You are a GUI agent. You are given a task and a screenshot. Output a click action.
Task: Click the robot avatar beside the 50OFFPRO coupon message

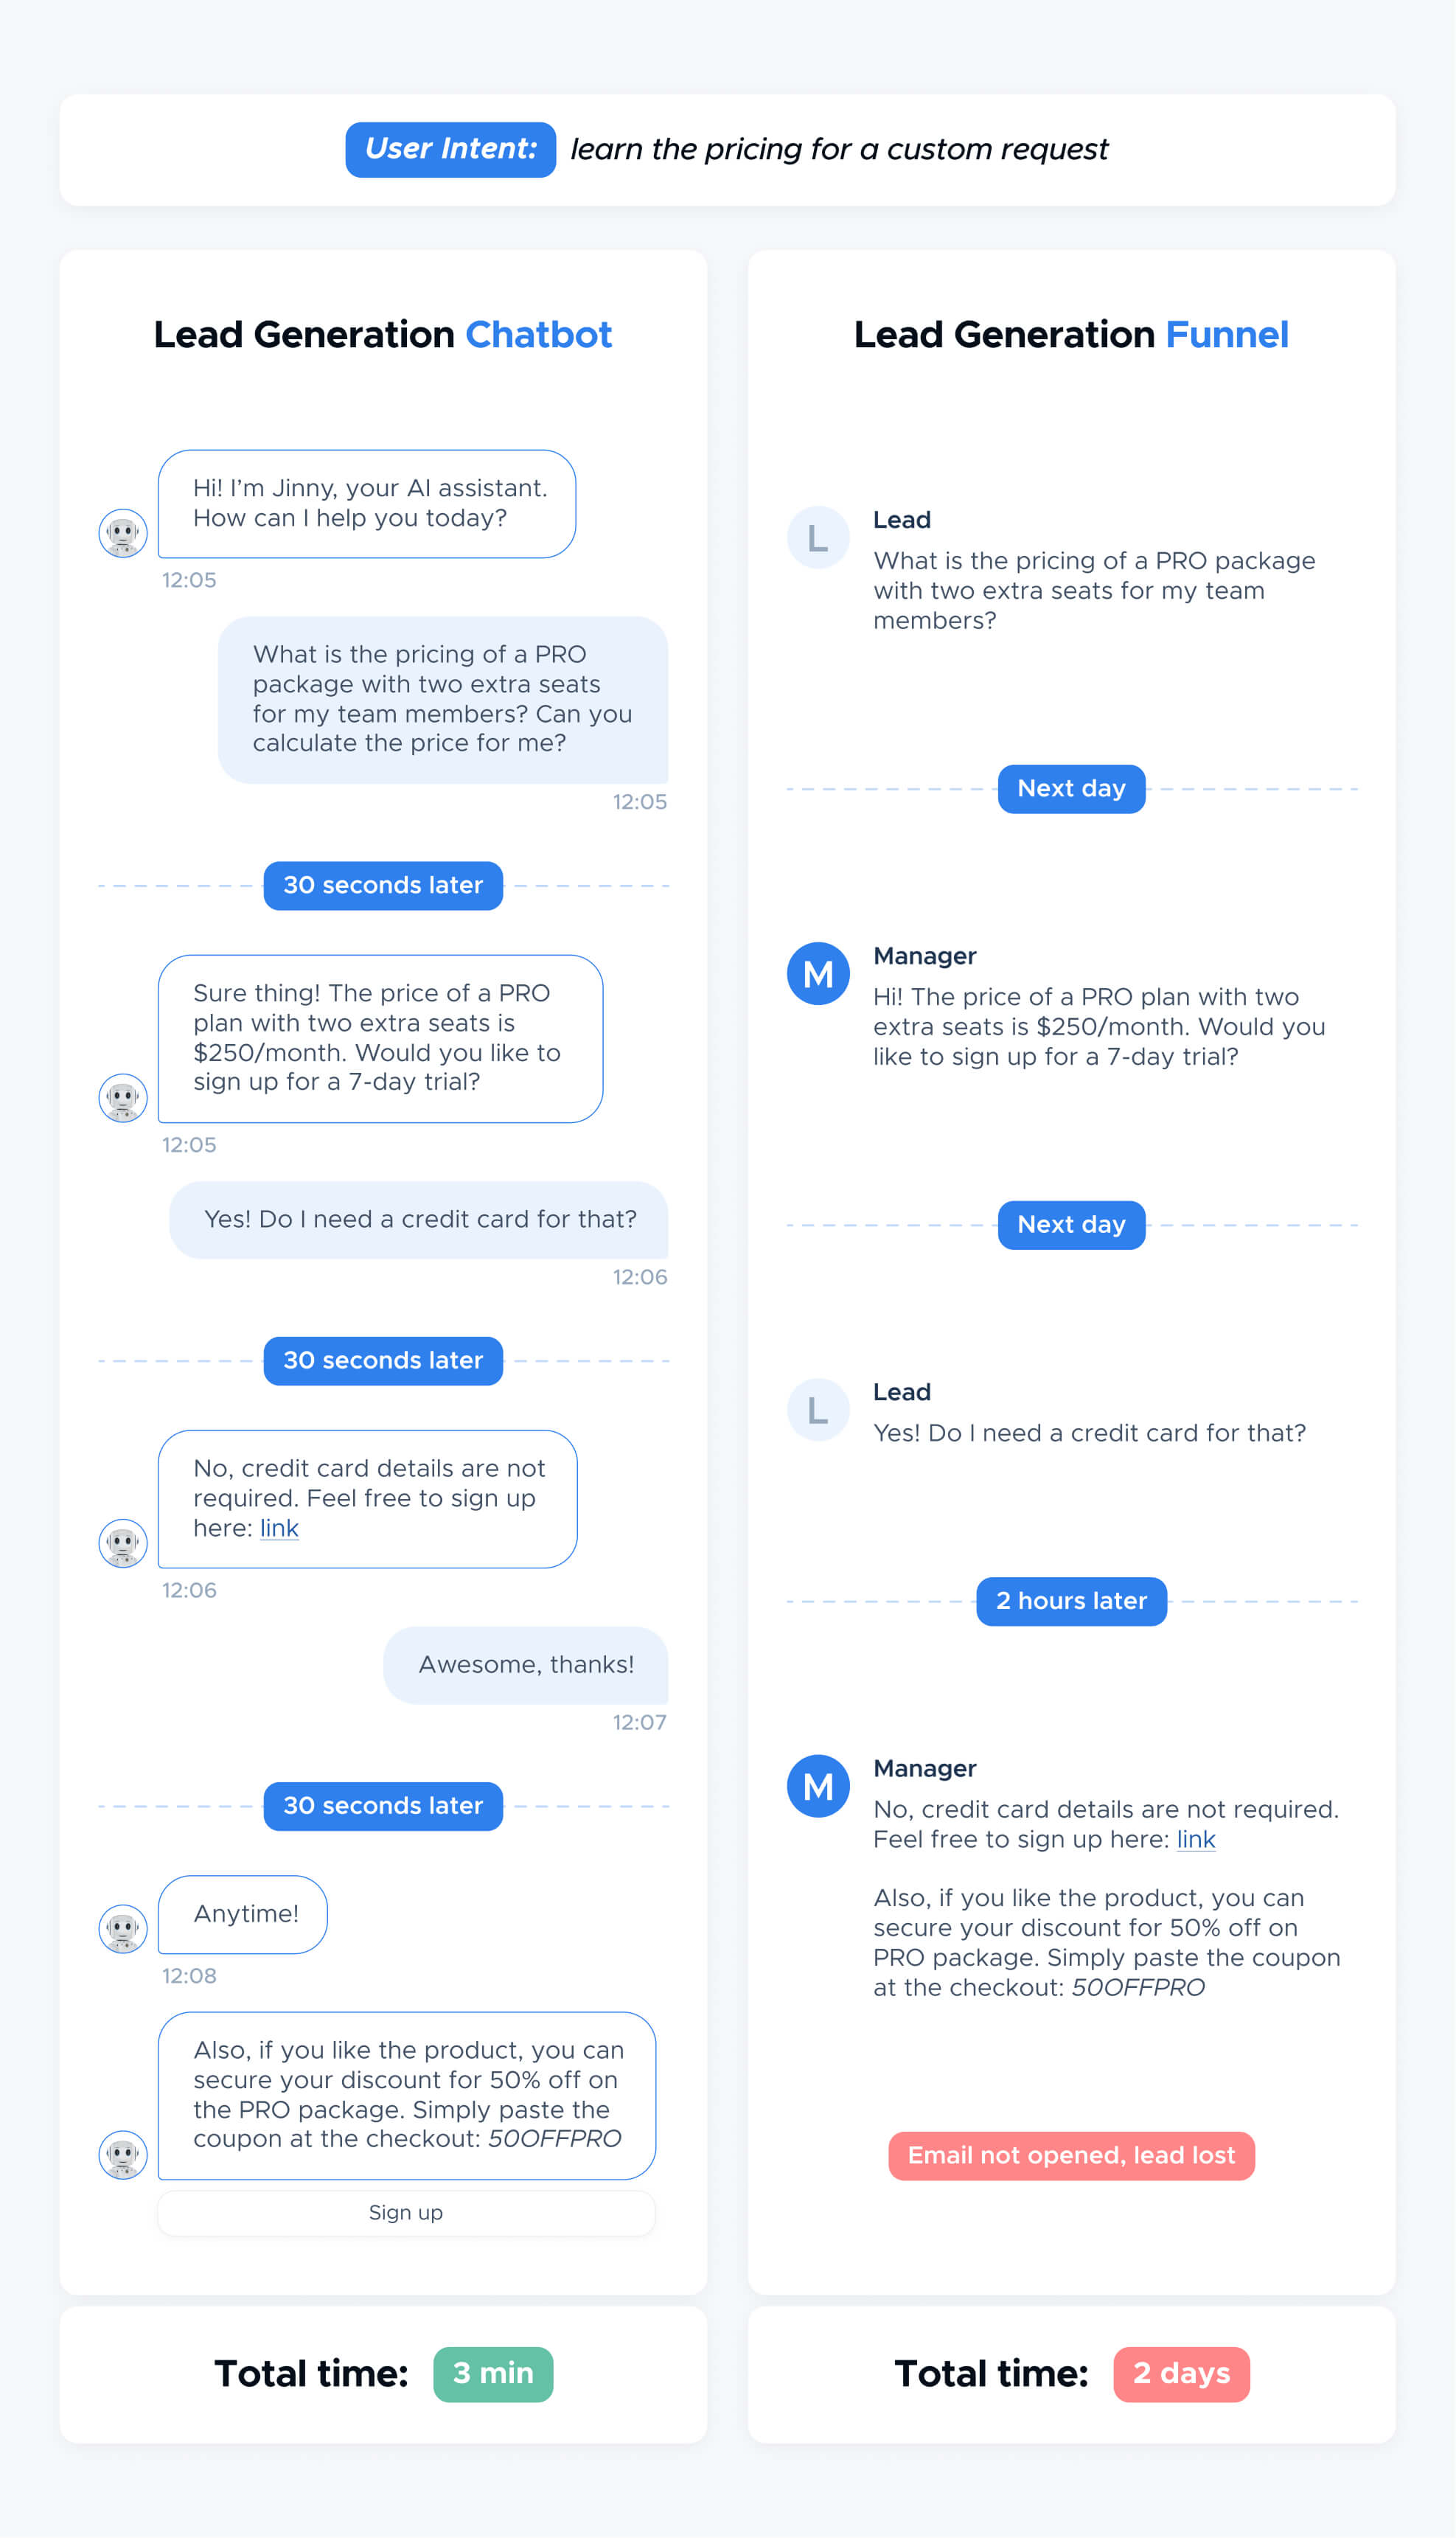123,2155
